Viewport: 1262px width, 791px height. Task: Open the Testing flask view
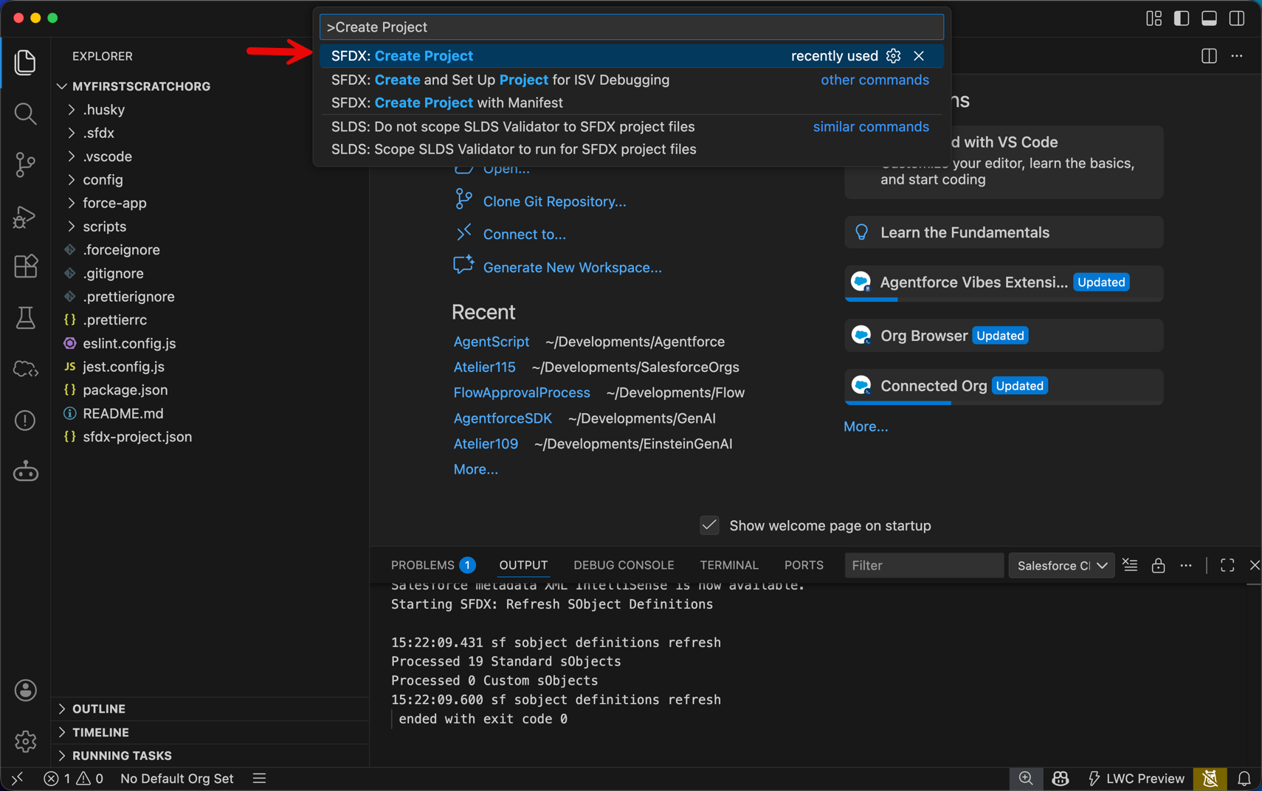(x=25, y=318)
